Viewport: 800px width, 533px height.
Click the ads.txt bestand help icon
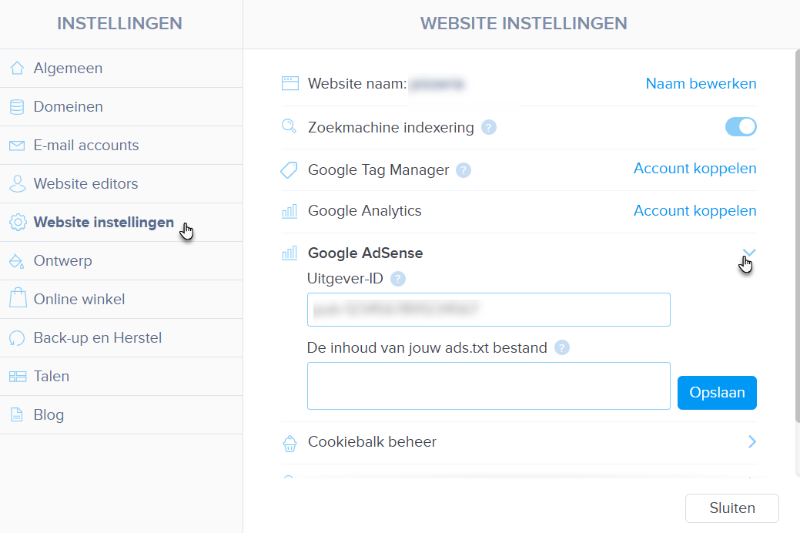click(x=562, y=348)
